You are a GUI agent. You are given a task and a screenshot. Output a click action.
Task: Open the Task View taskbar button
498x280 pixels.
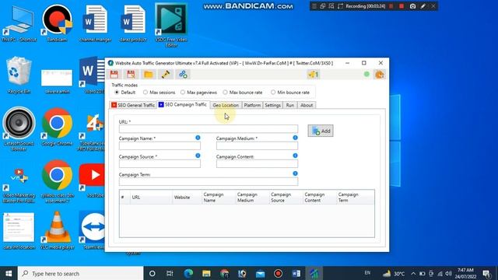170,273
